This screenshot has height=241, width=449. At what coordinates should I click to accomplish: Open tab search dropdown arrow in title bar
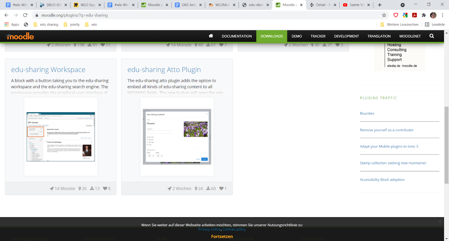click(x=402, y=5)
